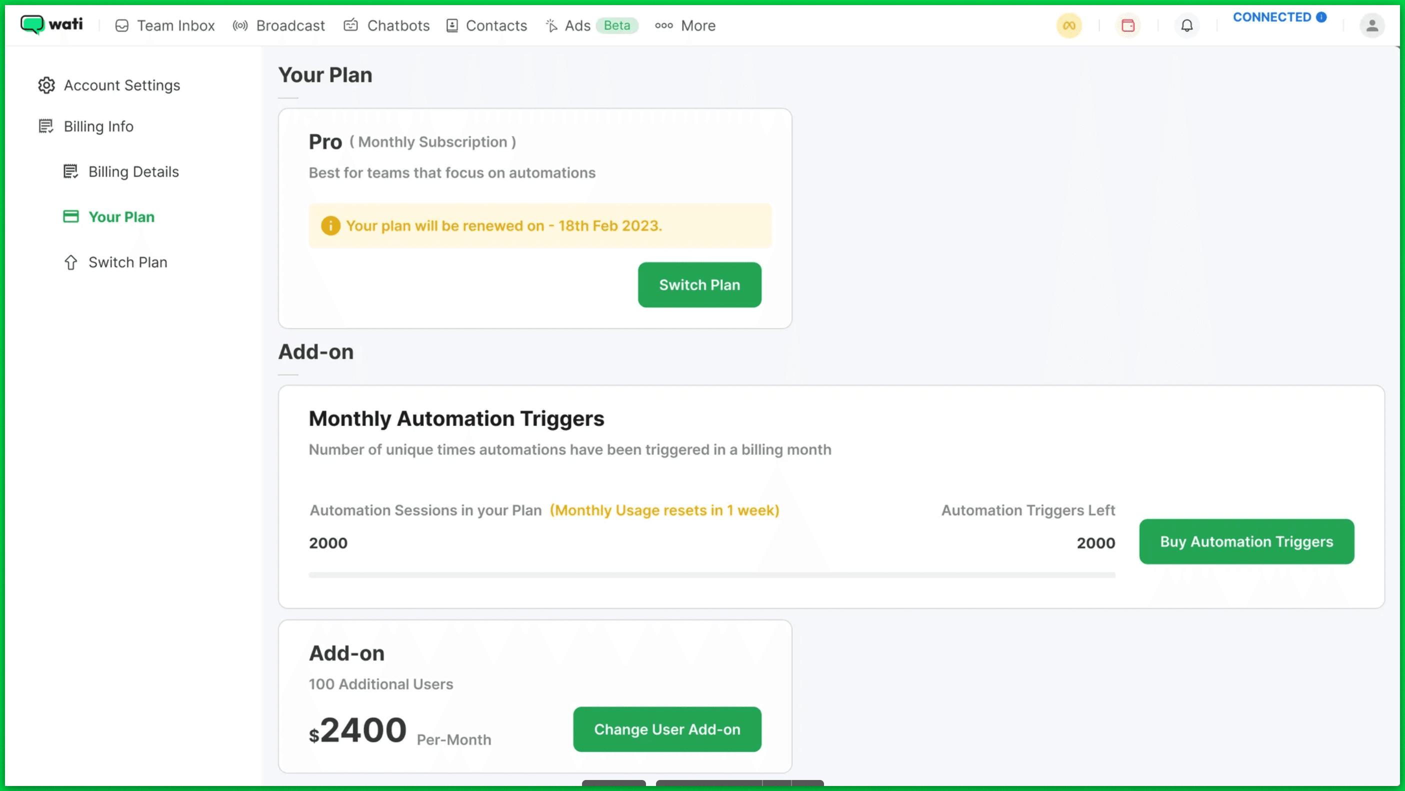Select the Broadcast icon
Image resolution: width=1405 pixels, height=791 pixels.
pos(240,25)
